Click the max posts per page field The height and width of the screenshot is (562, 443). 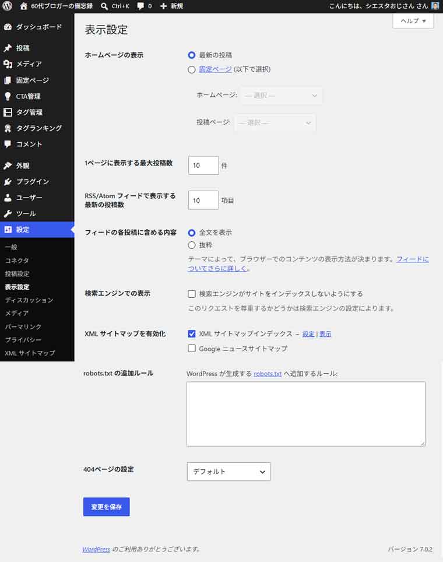pos(203,165)
